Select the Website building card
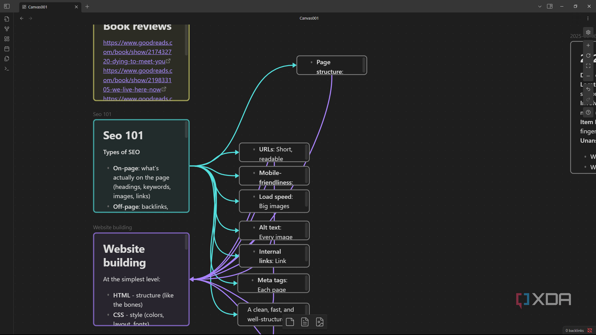 141,279
